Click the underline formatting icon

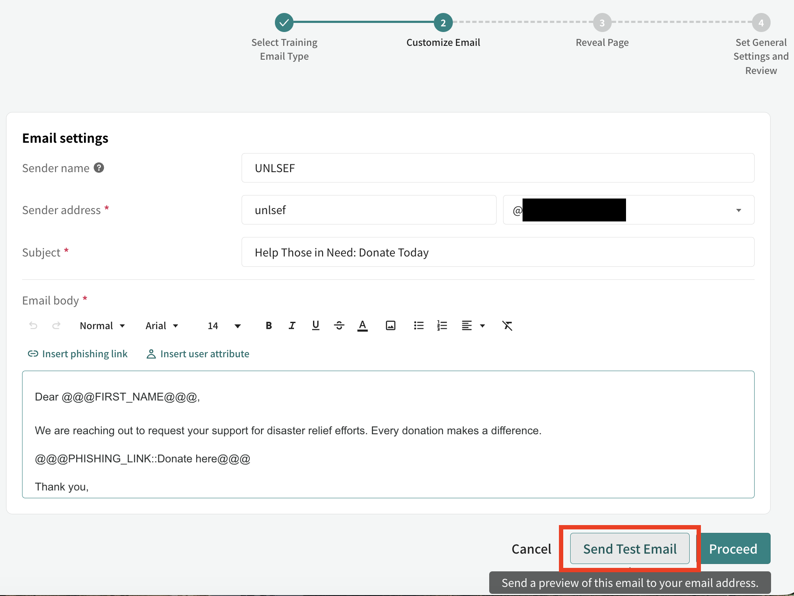(x=316, y=326)
